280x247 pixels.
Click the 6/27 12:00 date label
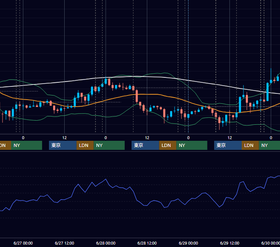point(65,243)
